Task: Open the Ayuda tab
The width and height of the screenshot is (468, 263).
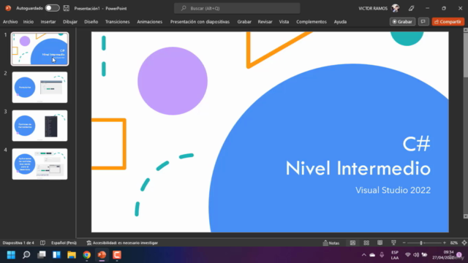Action: [340, 22]
